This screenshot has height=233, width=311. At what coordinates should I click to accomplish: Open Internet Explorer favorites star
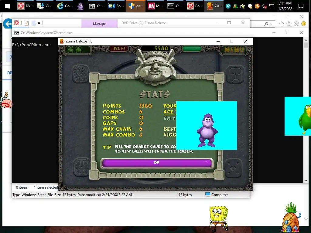click(x=289, y=24)
